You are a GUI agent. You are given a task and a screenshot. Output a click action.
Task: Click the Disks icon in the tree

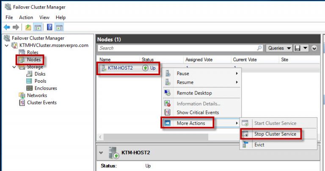click(30, 74)
